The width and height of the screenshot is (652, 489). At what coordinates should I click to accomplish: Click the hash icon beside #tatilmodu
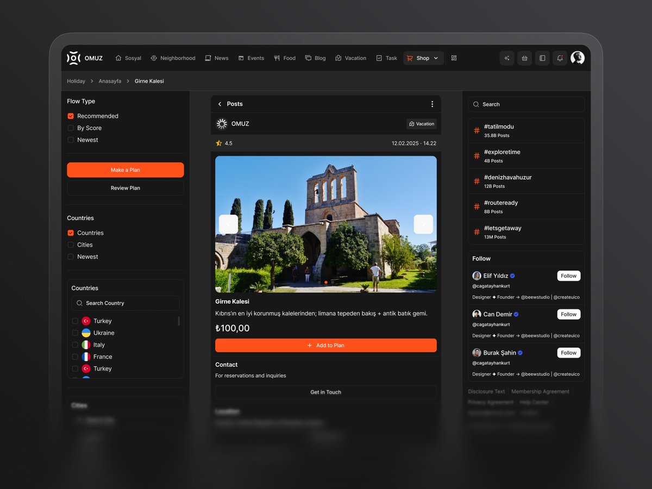pos(477,130)
